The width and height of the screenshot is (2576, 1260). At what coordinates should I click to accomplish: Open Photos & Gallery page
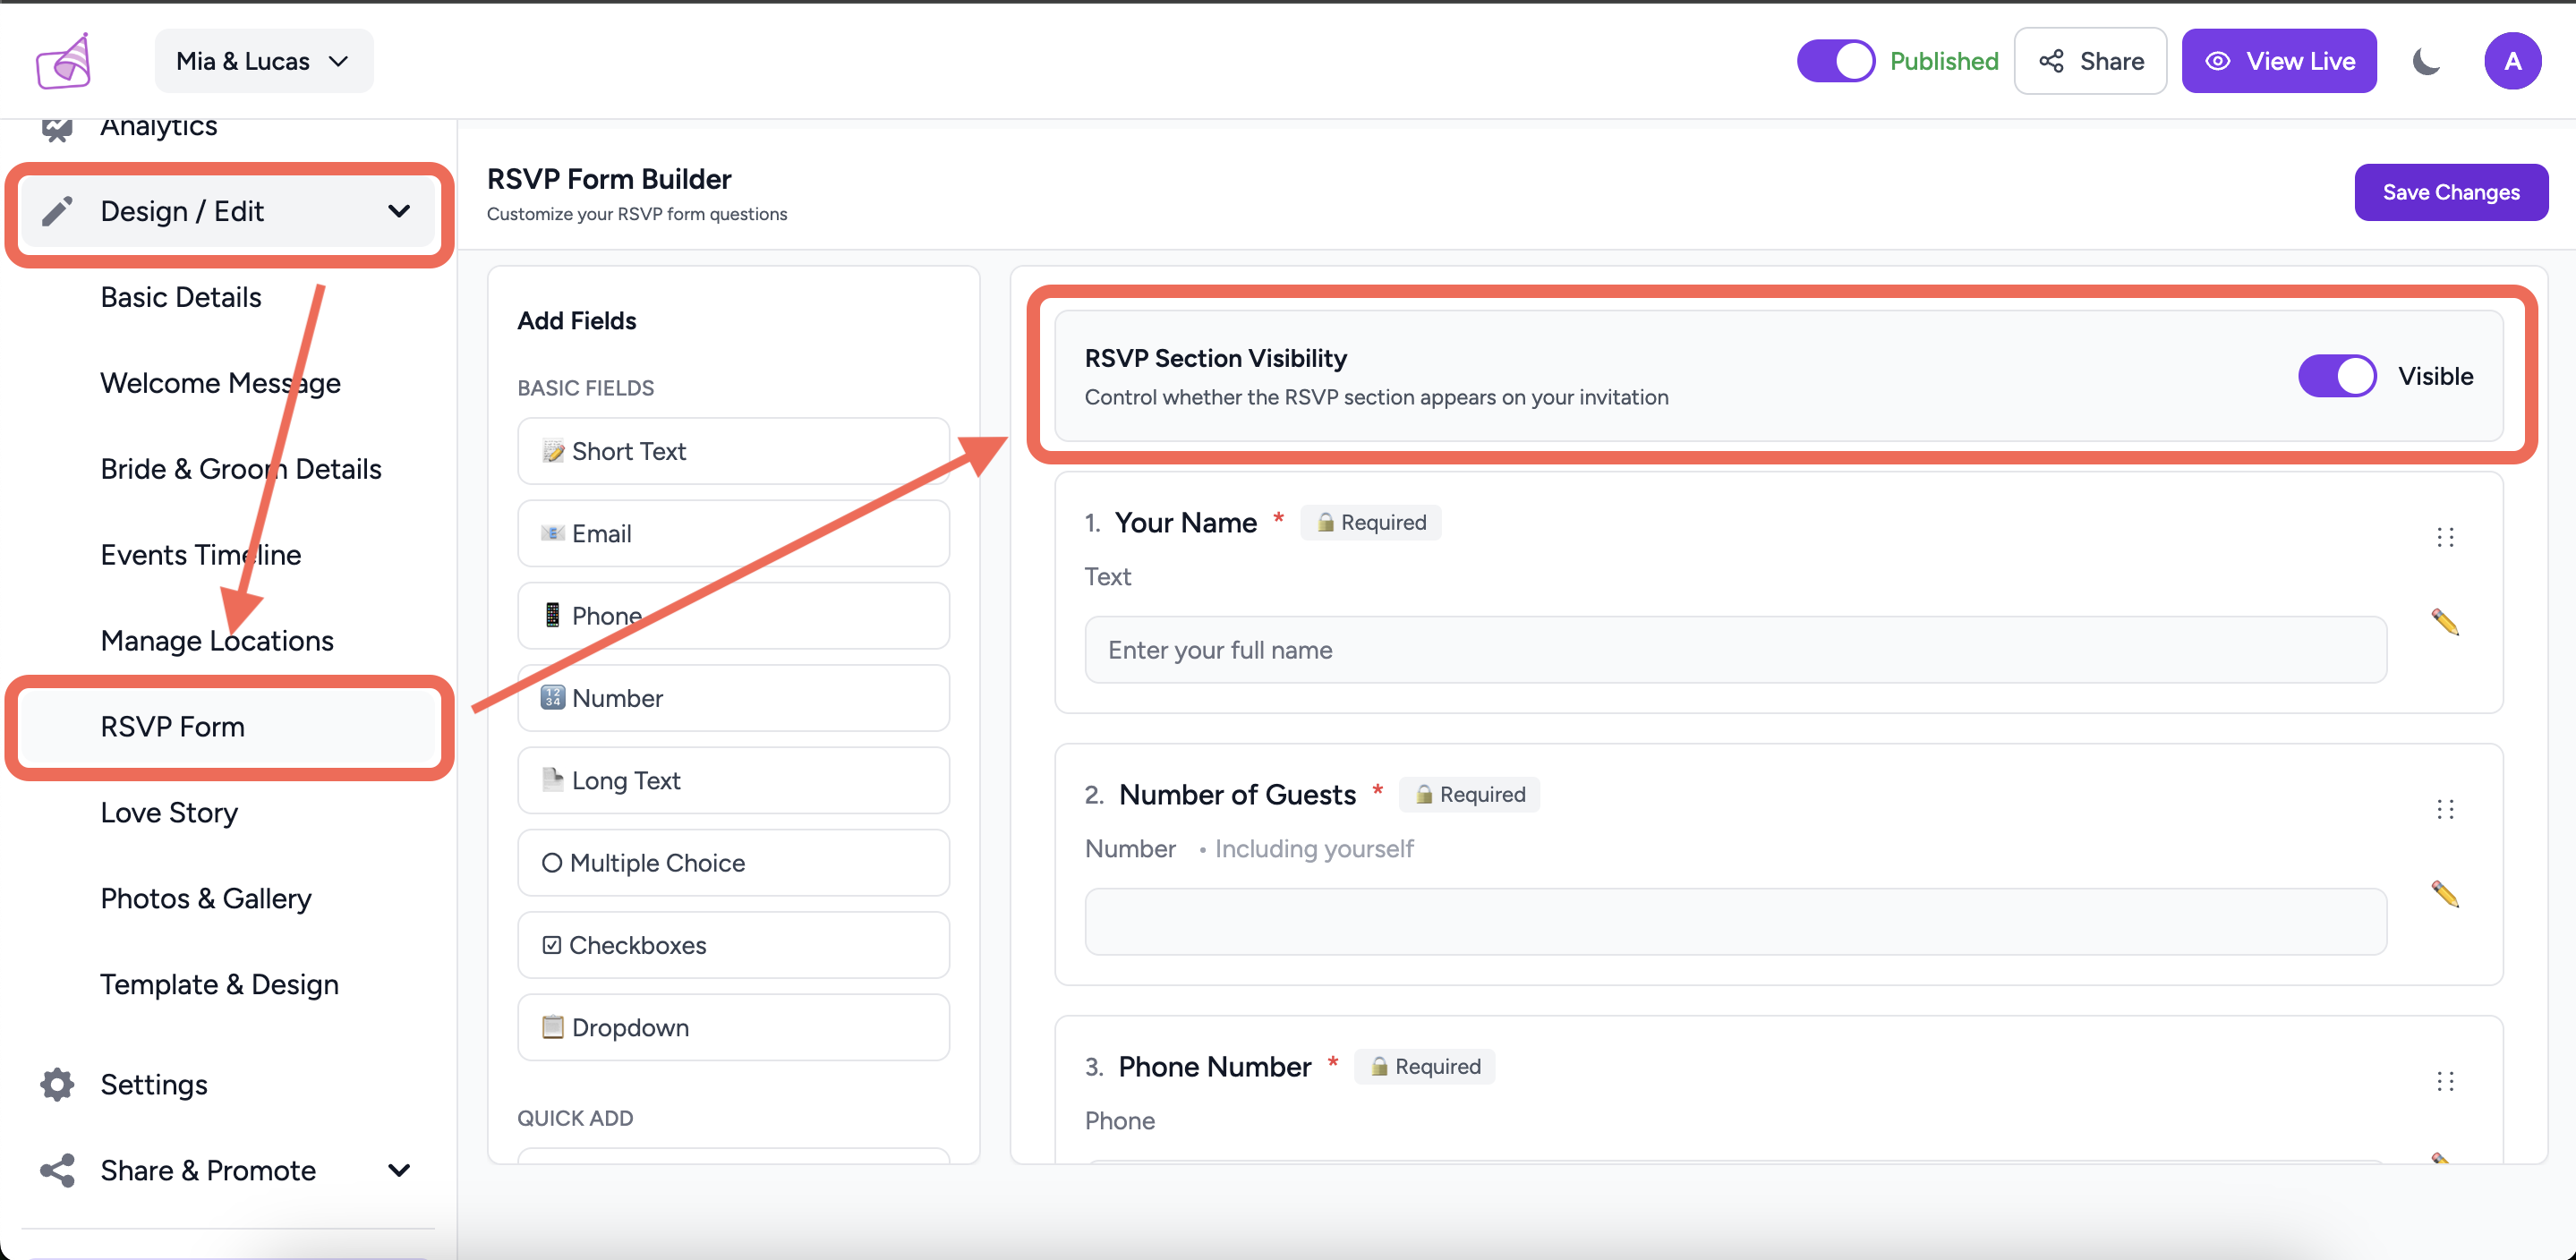click(206, 899)
